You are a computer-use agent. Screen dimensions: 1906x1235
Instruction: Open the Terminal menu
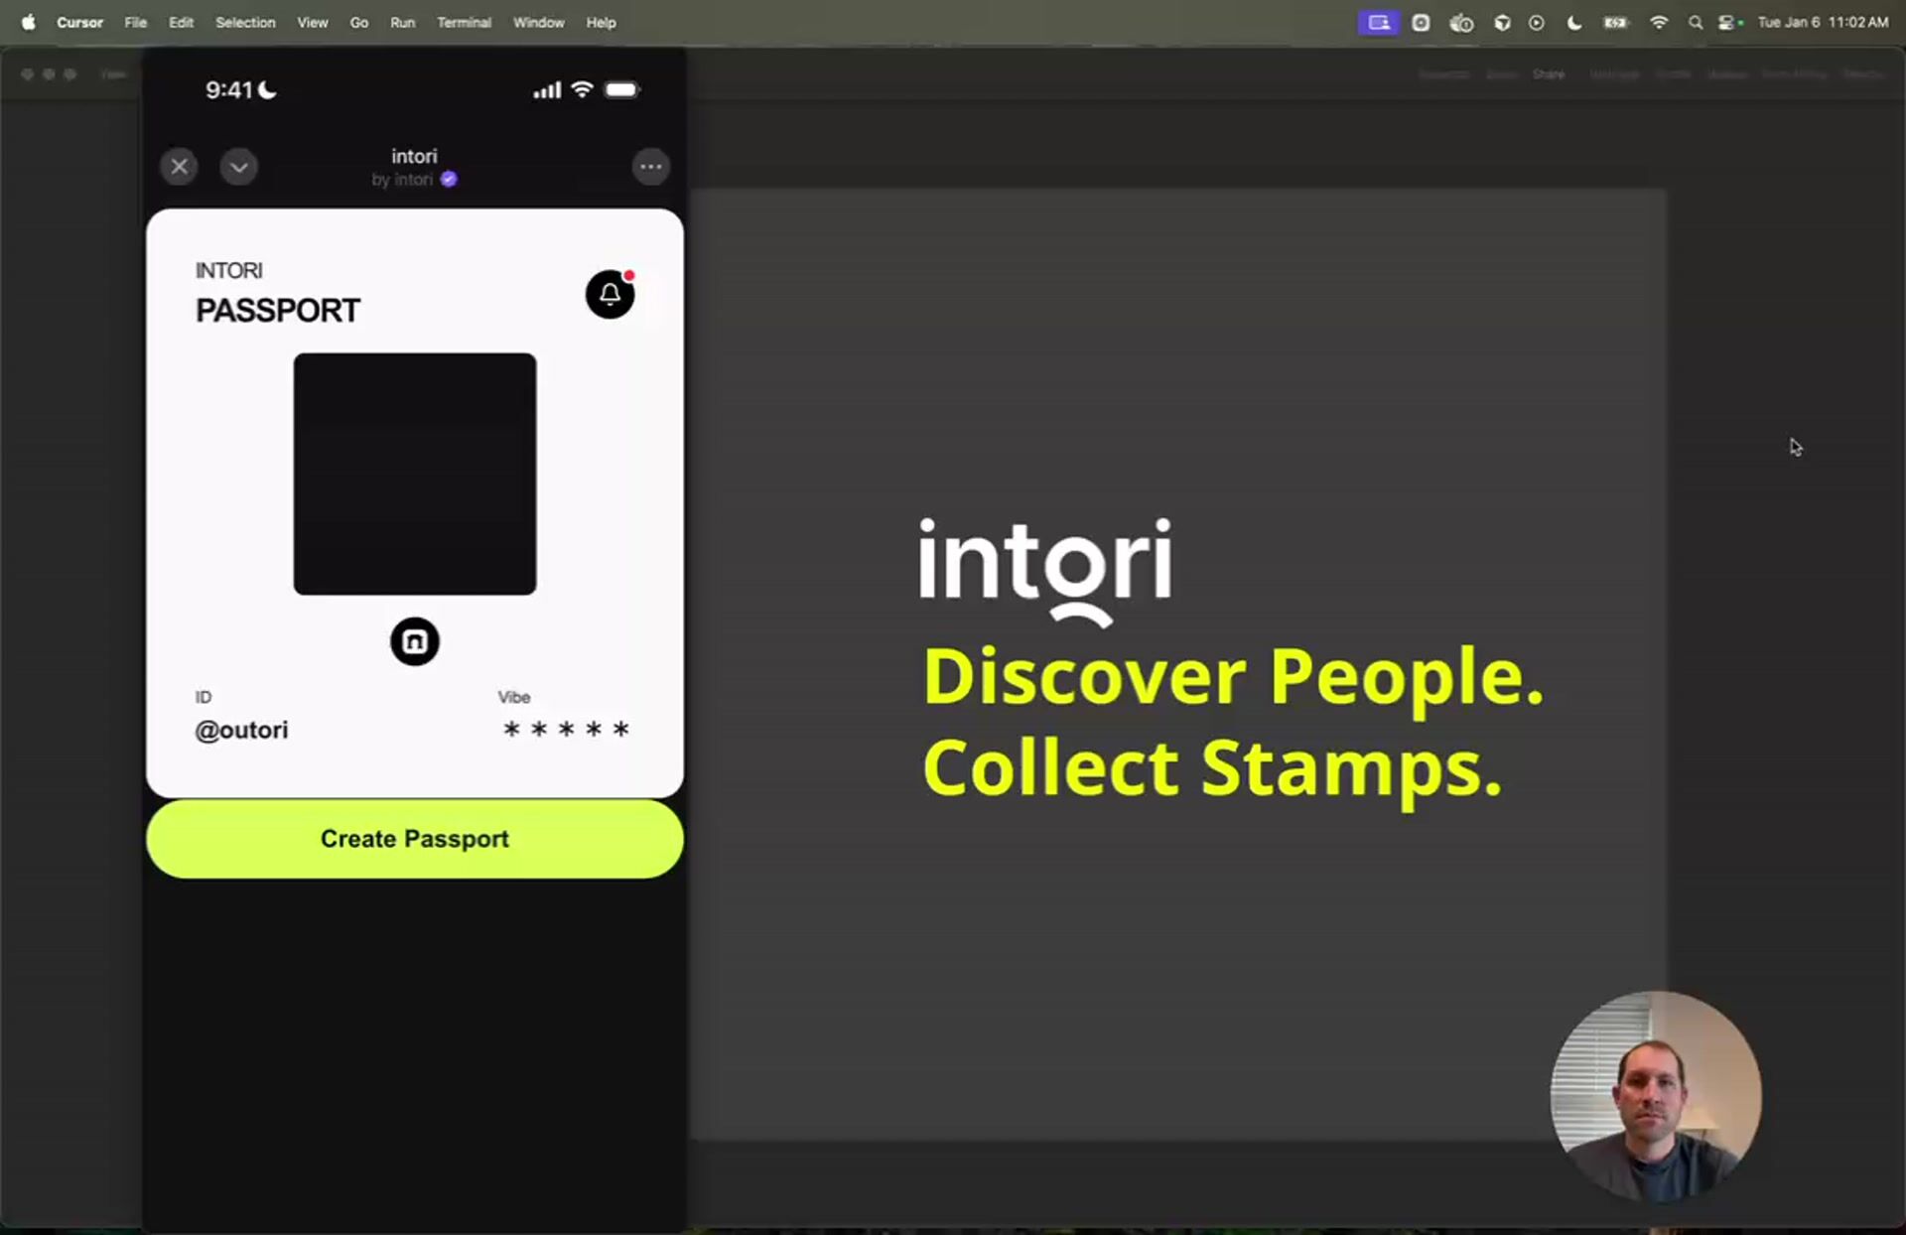point(464,22)
